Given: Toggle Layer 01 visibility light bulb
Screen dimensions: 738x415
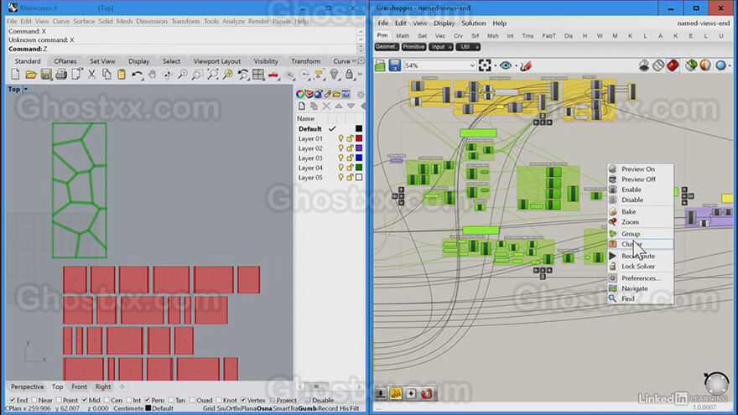Looking at the screenshot, I should click(x=340, y=138).
